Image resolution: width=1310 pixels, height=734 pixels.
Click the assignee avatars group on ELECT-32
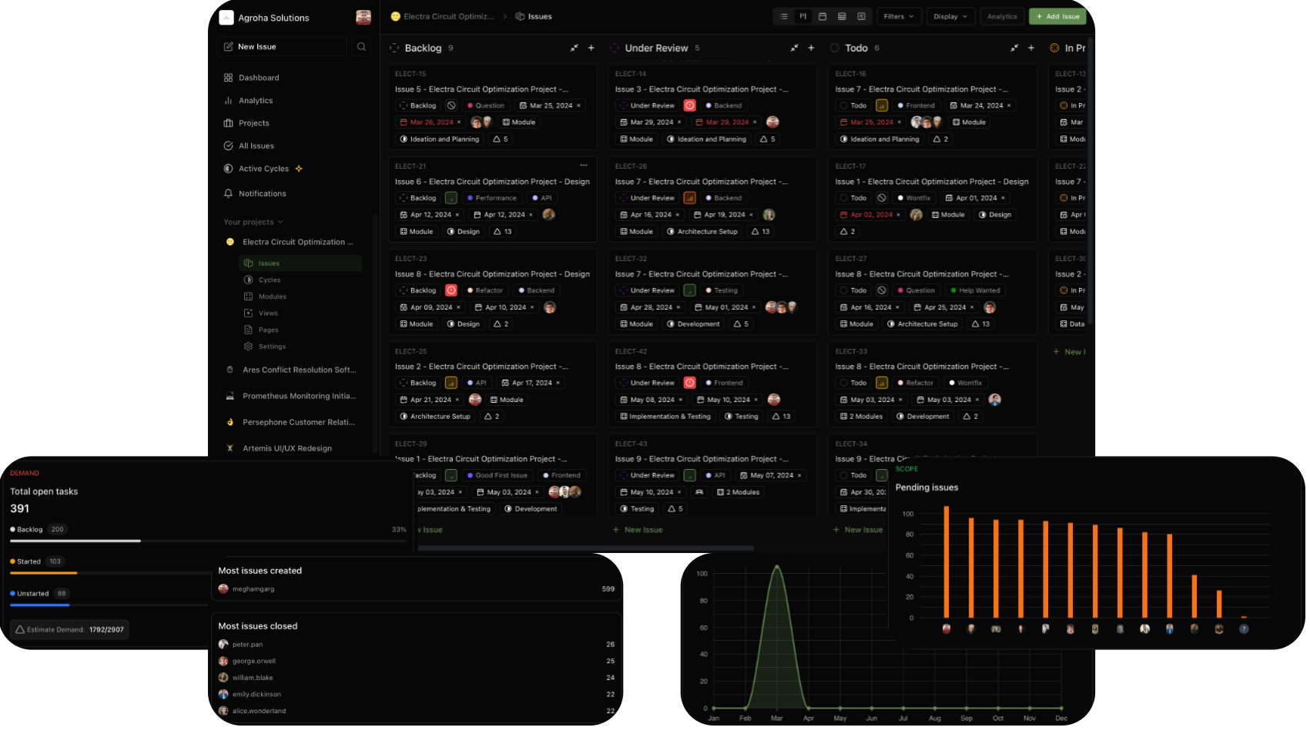click(781, 307)
